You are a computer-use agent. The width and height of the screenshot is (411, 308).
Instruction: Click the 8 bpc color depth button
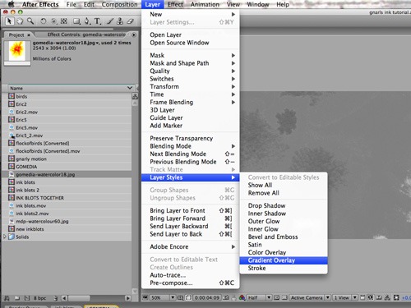(x=39, y=298)
